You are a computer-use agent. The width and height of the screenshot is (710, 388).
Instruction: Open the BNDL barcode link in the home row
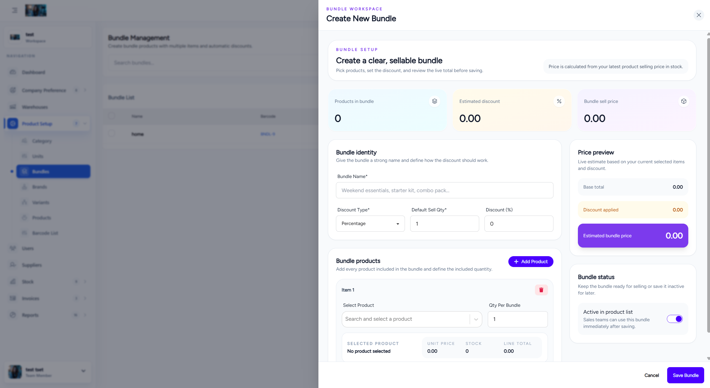click(x=268, y=134)
